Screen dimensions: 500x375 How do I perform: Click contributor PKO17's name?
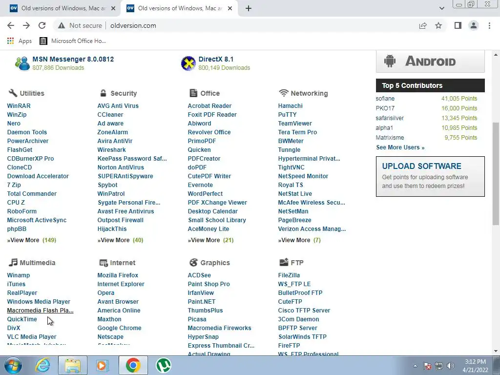[x=385, y=108]
